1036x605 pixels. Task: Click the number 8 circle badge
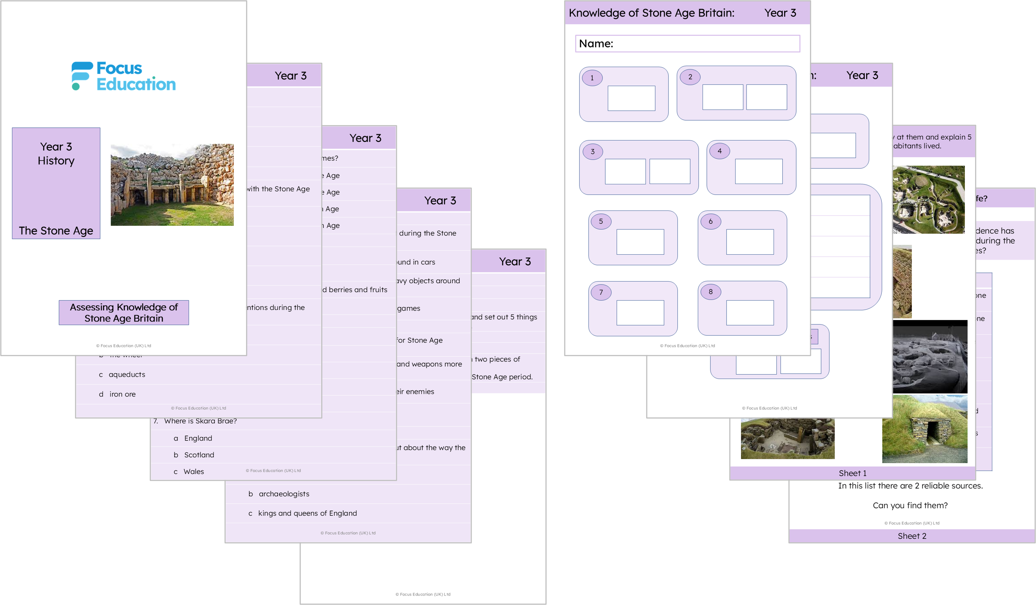(x=711, y=291)
